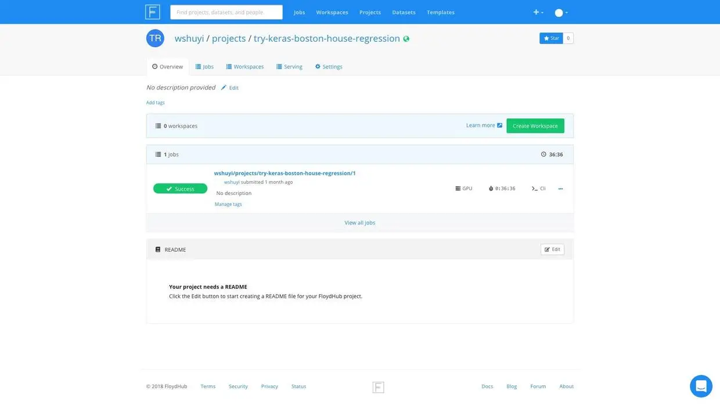The height and width of the screenshot is (405, 720).
Task: Switch to the project Workspaces tab
Action: coord(245,67)
